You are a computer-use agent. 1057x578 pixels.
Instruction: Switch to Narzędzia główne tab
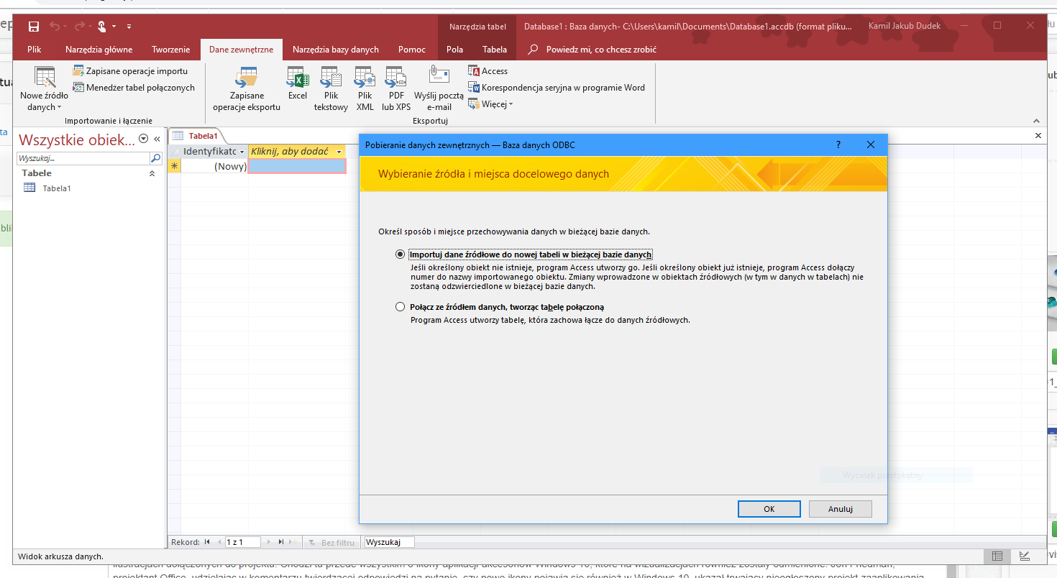[x=99, y=50]
